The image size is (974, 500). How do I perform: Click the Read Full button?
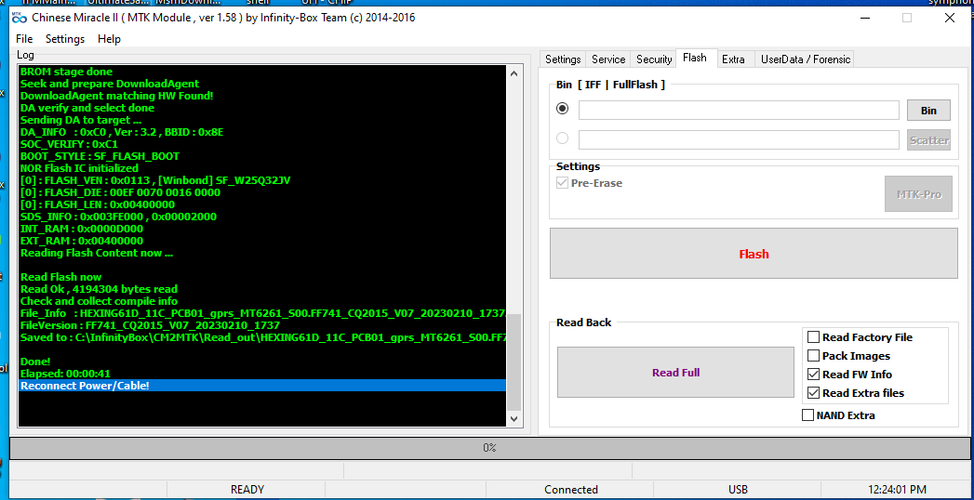[x=675, y=373]
